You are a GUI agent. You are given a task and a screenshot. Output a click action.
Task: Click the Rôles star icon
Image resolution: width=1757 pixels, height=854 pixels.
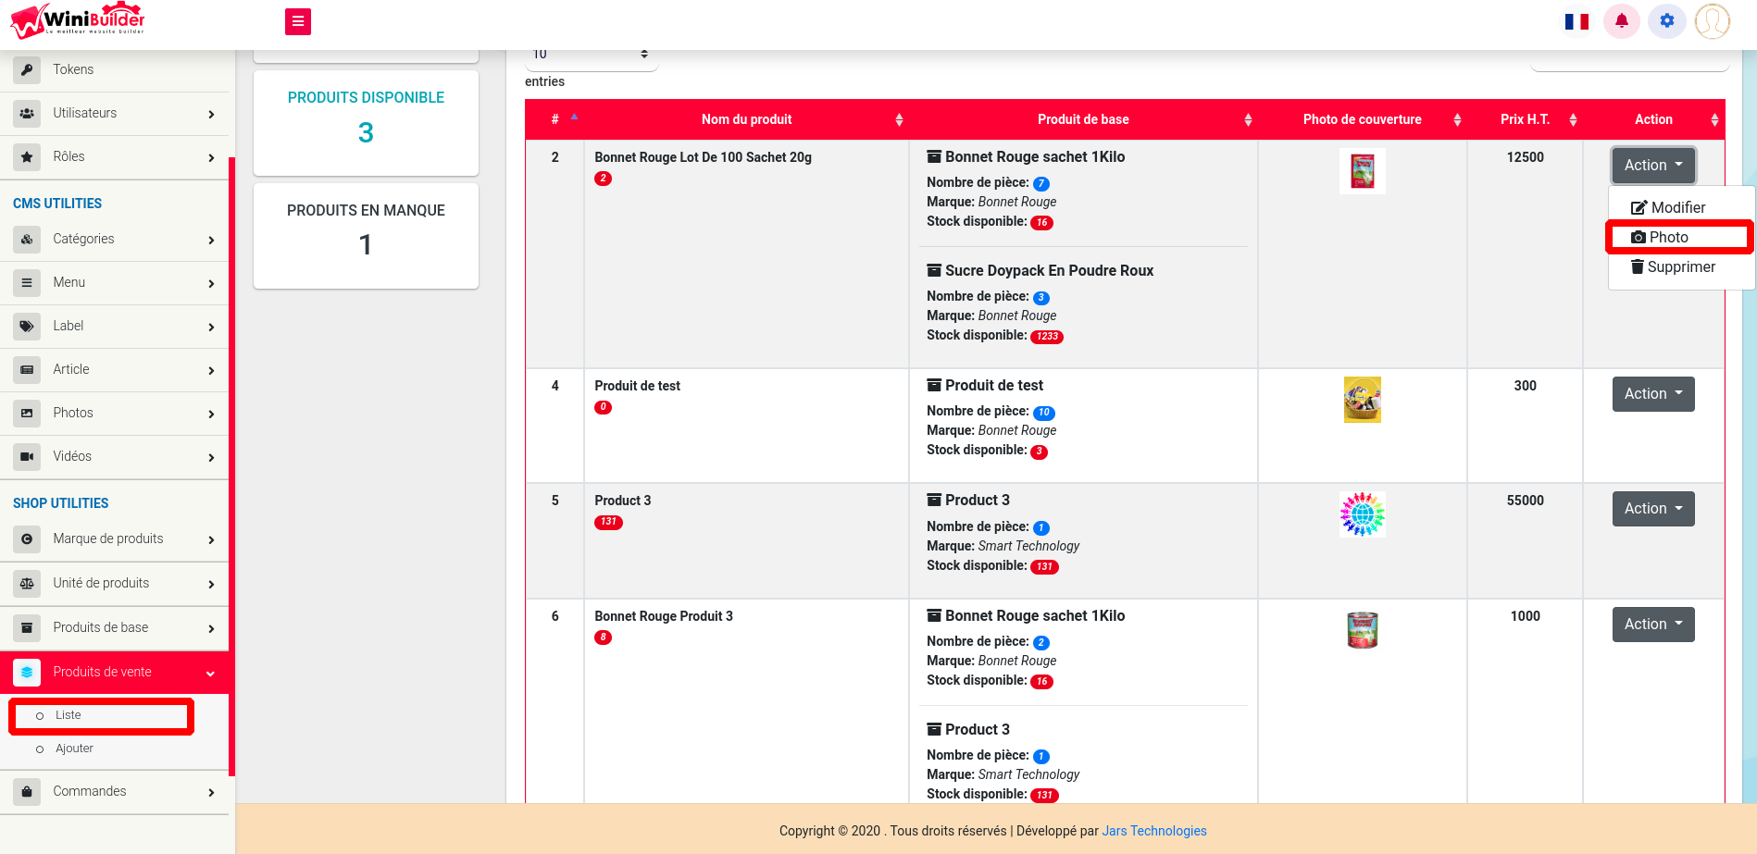pos(27,156)
